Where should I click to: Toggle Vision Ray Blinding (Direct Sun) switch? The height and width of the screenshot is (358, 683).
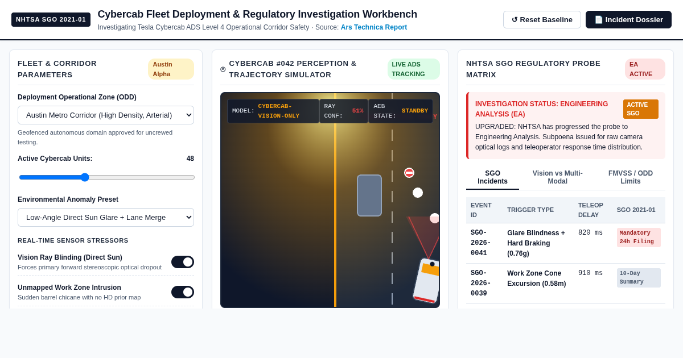point(183,262)
